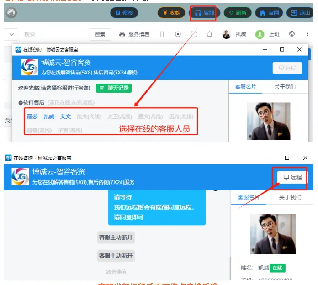
Task: Click the 收款 payment button
Action: tap(171, 13)
